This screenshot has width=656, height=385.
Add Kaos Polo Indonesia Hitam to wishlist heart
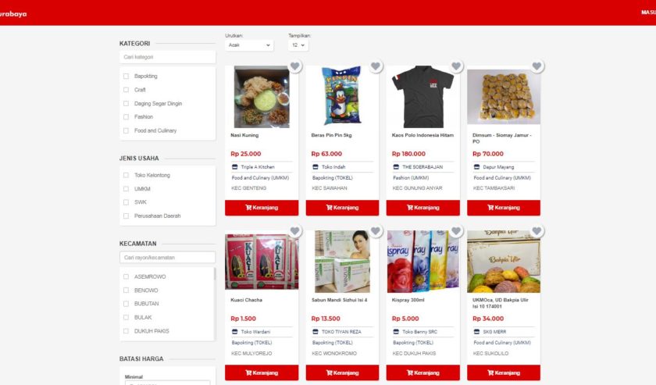[456, 66]
